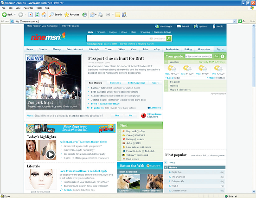The width and height of the screenshot is (256, 198).
Task: Vote Yes on the Henson poll
Action: 117,115
